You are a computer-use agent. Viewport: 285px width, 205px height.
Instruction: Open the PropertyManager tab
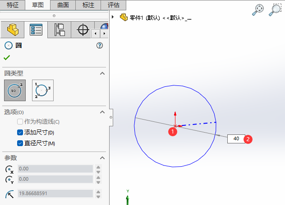(x=36, y=30)
